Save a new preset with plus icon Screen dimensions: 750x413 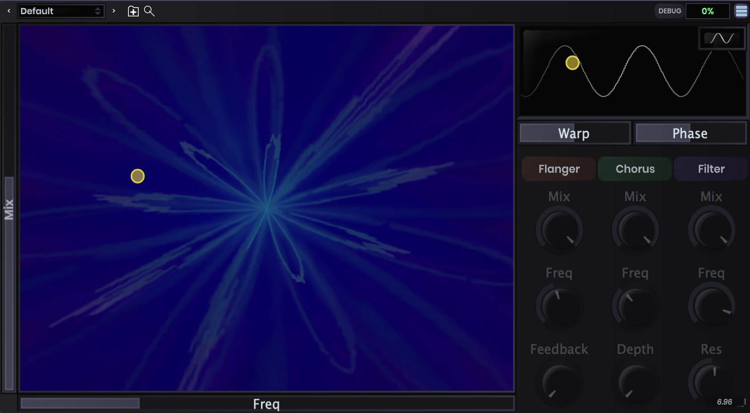point(133,12)
